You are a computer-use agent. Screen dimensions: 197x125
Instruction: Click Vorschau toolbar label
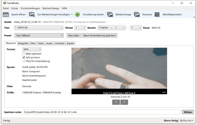click(x=147, y=14)
